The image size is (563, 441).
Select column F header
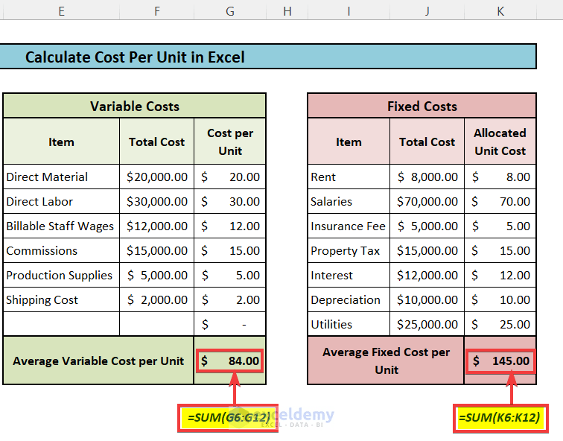(x=157, y=10)
